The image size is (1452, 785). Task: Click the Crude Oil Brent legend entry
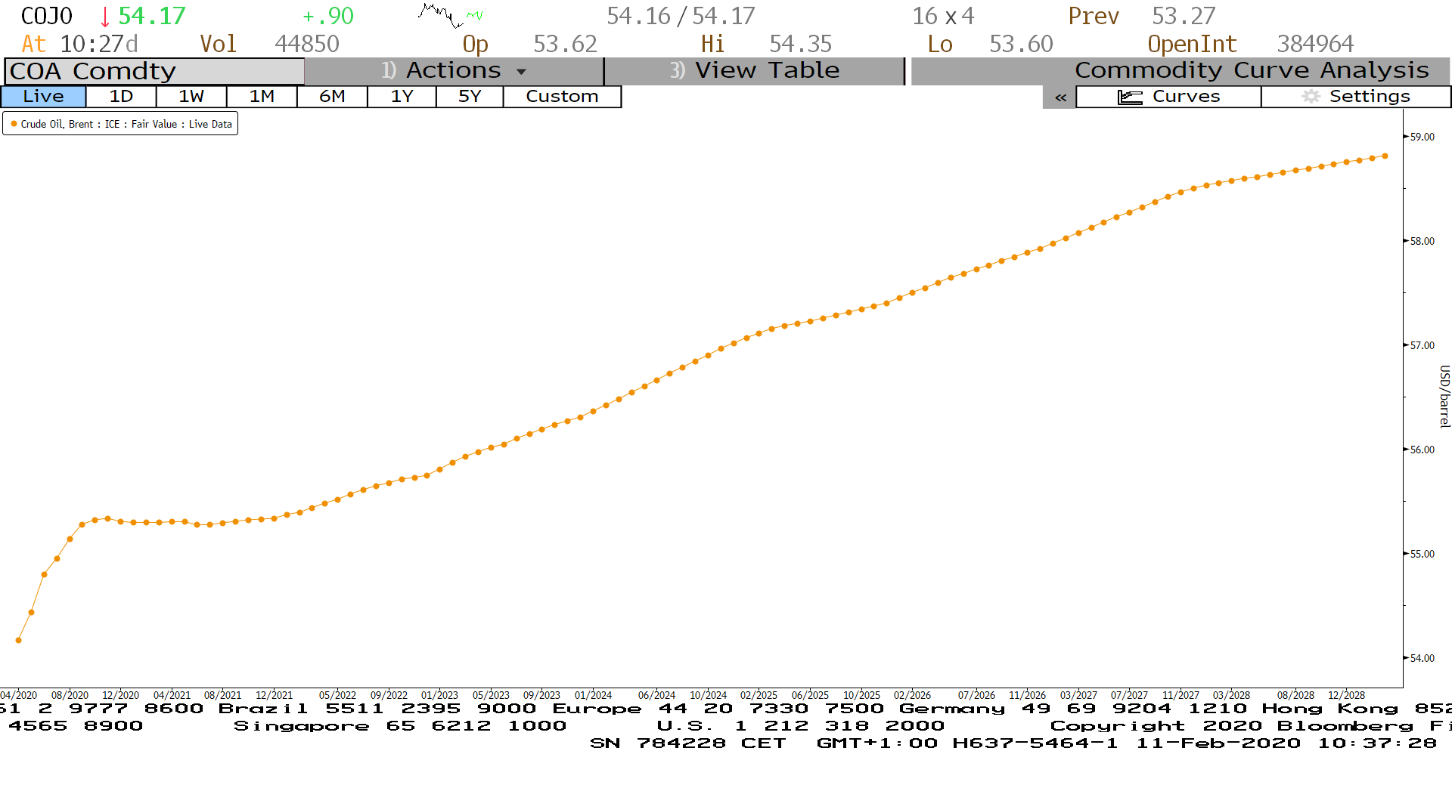click(120, 124)
